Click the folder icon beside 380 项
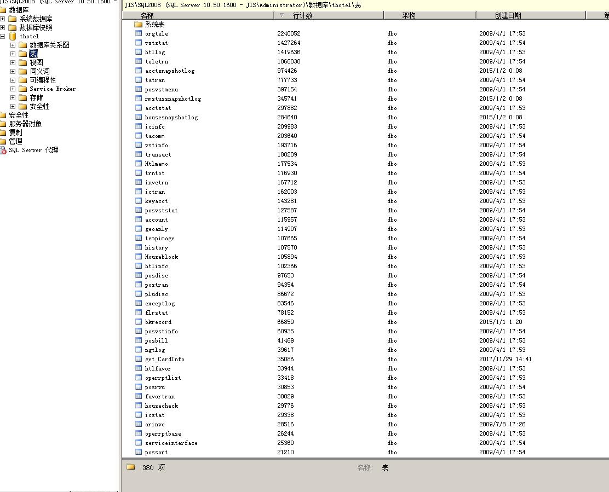 (x=131, y=467)
